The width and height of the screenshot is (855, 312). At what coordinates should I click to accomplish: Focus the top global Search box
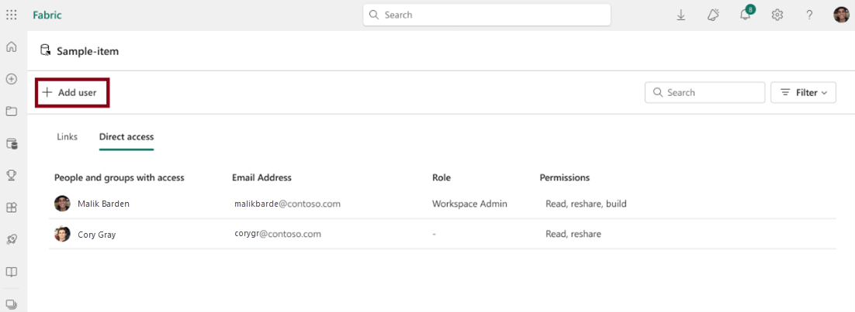(x=487, y=15)
